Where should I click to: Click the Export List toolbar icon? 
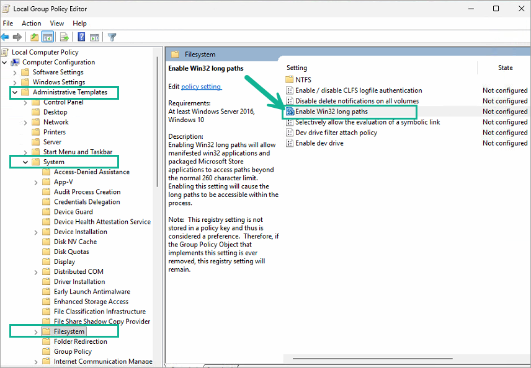tap(64, 37)
